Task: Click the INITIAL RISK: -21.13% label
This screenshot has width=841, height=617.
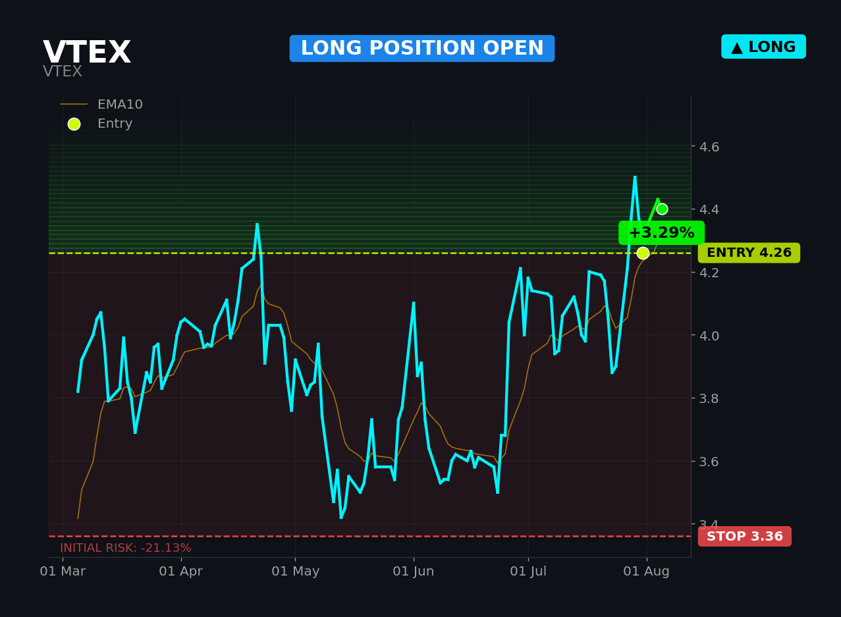Action: pos(126,548)
